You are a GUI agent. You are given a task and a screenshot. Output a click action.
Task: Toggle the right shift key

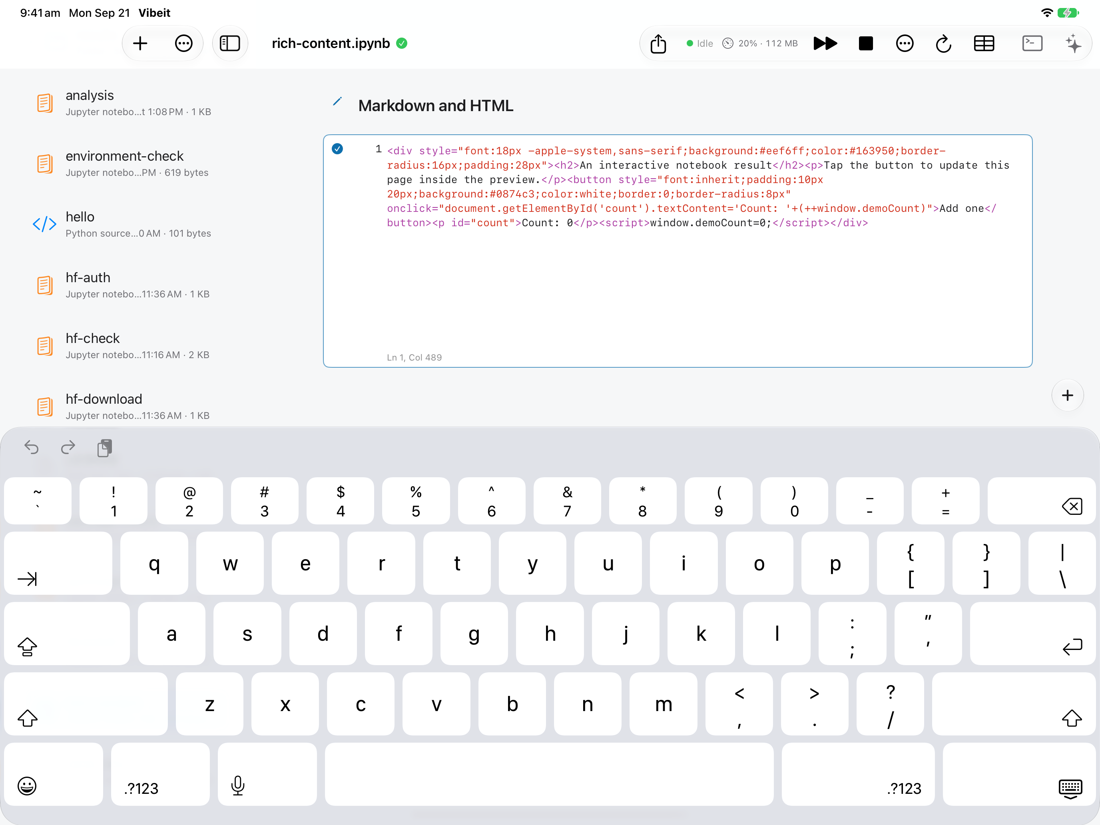click(1014, 703)
